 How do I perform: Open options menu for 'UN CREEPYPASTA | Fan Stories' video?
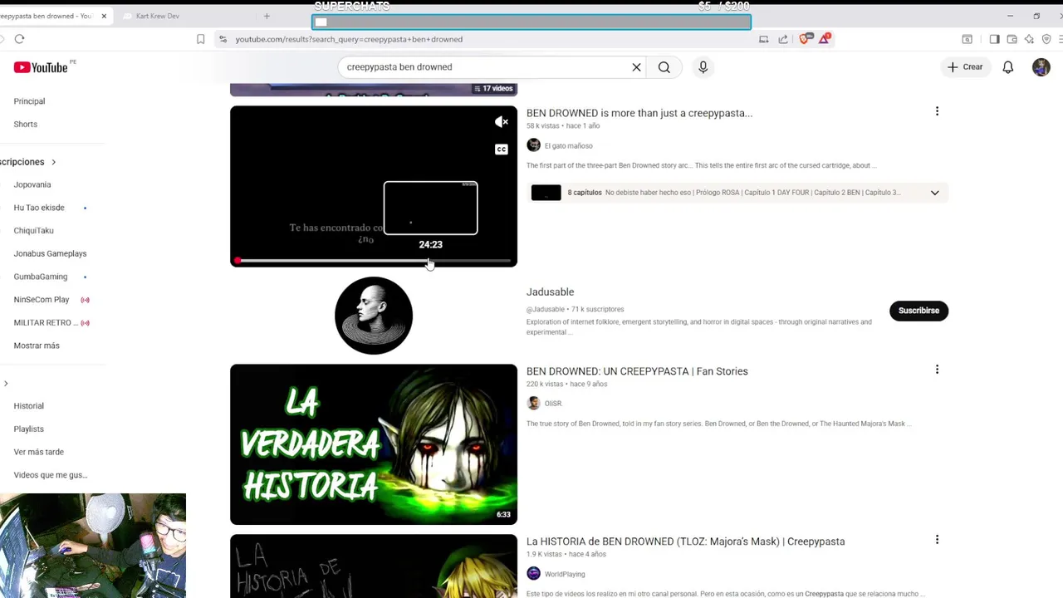tap(937, 370)
